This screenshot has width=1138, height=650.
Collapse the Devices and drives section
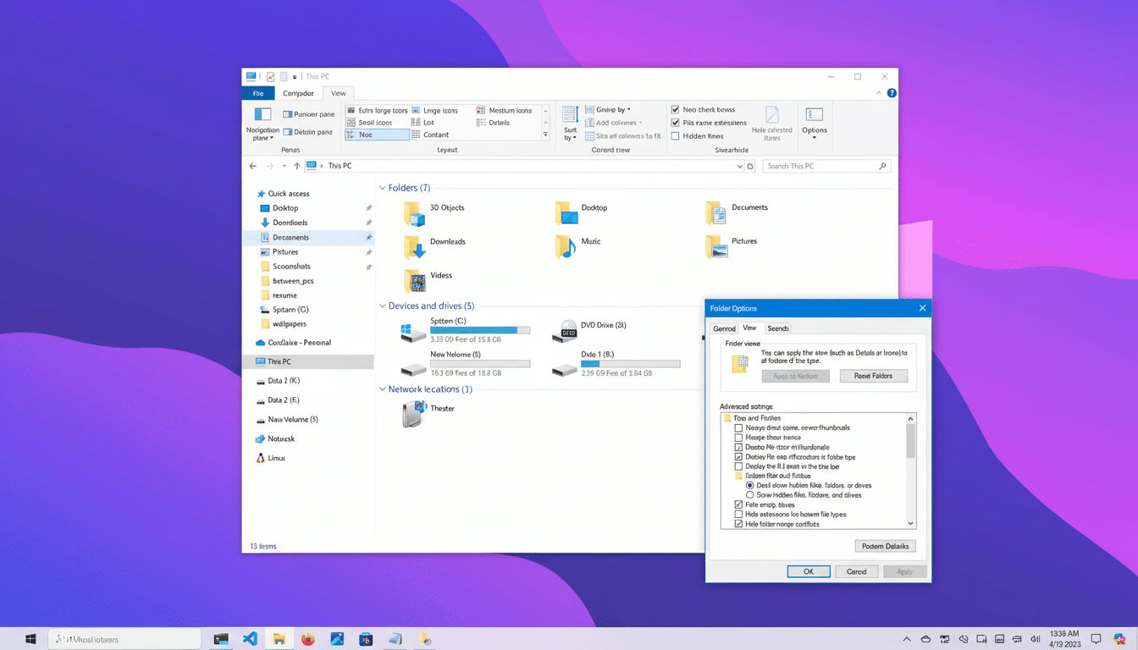point(383,306)
